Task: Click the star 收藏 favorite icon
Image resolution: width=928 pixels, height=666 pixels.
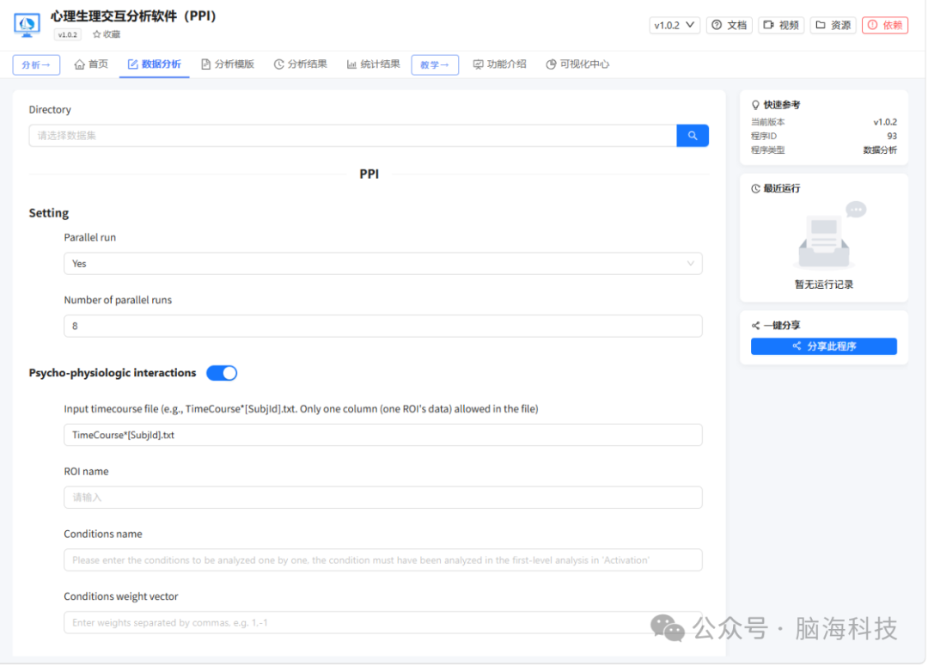Action: 96,34
